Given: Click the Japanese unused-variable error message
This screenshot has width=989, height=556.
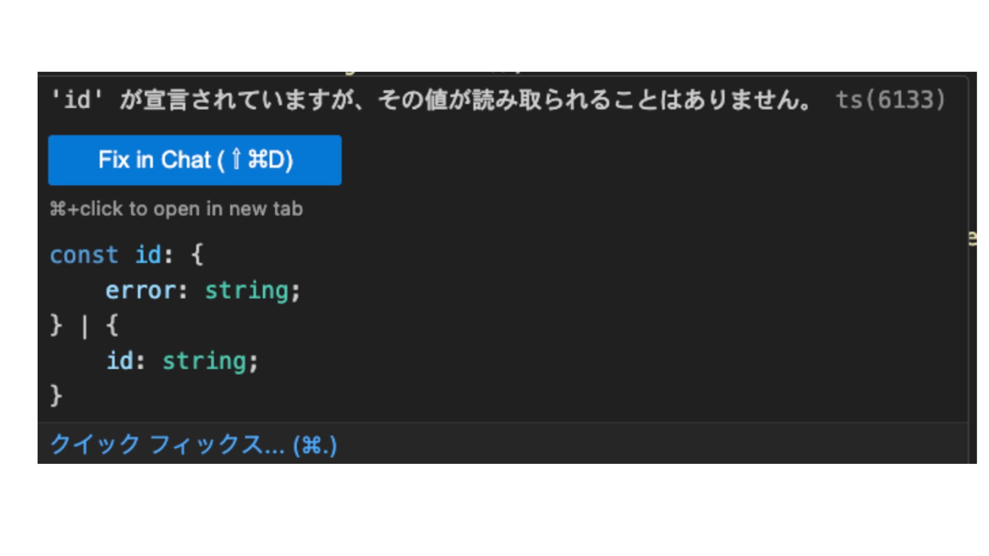Looking at the screenshot, I should (x=464, y=100).
